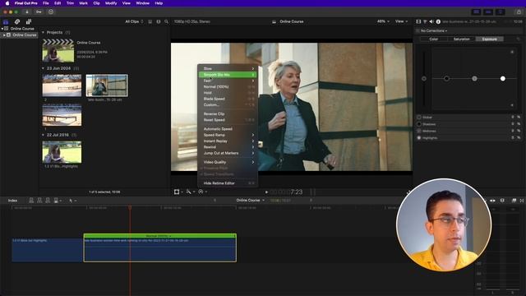Open the timeline Index button
This screenshot has width=526, height=296.
tap(12, 201)
